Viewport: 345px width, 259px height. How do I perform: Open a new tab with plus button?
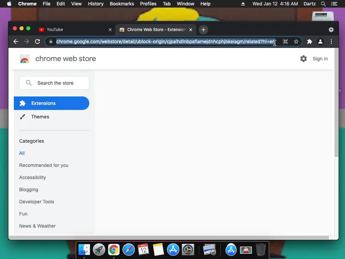click(x=203, y=30)
